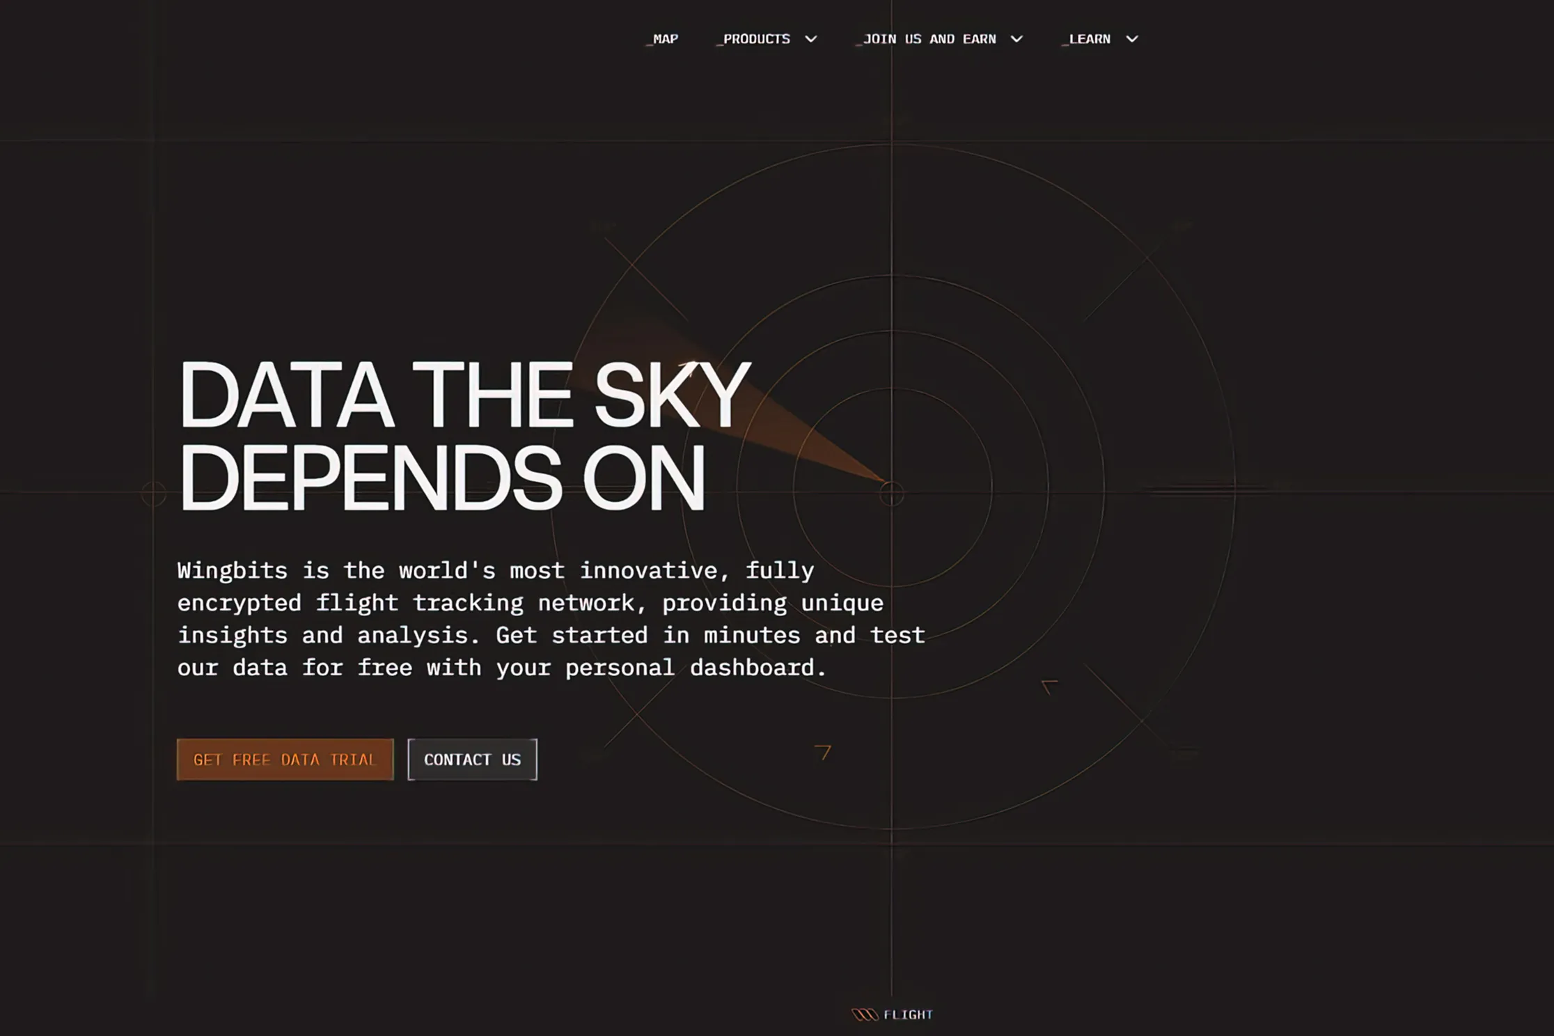Open the _LEARN menu label
Viewport: 1554px width, 1036px height.
(1086, 39)
